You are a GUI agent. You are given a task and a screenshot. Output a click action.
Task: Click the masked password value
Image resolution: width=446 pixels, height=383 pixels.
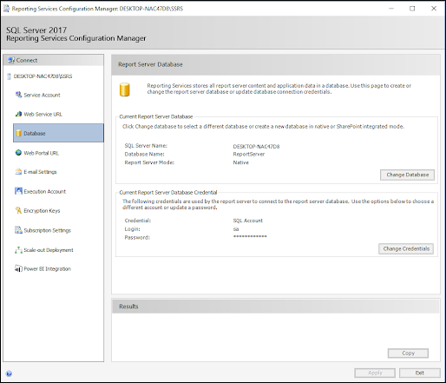pyautogui.click(x=250, y=236)
